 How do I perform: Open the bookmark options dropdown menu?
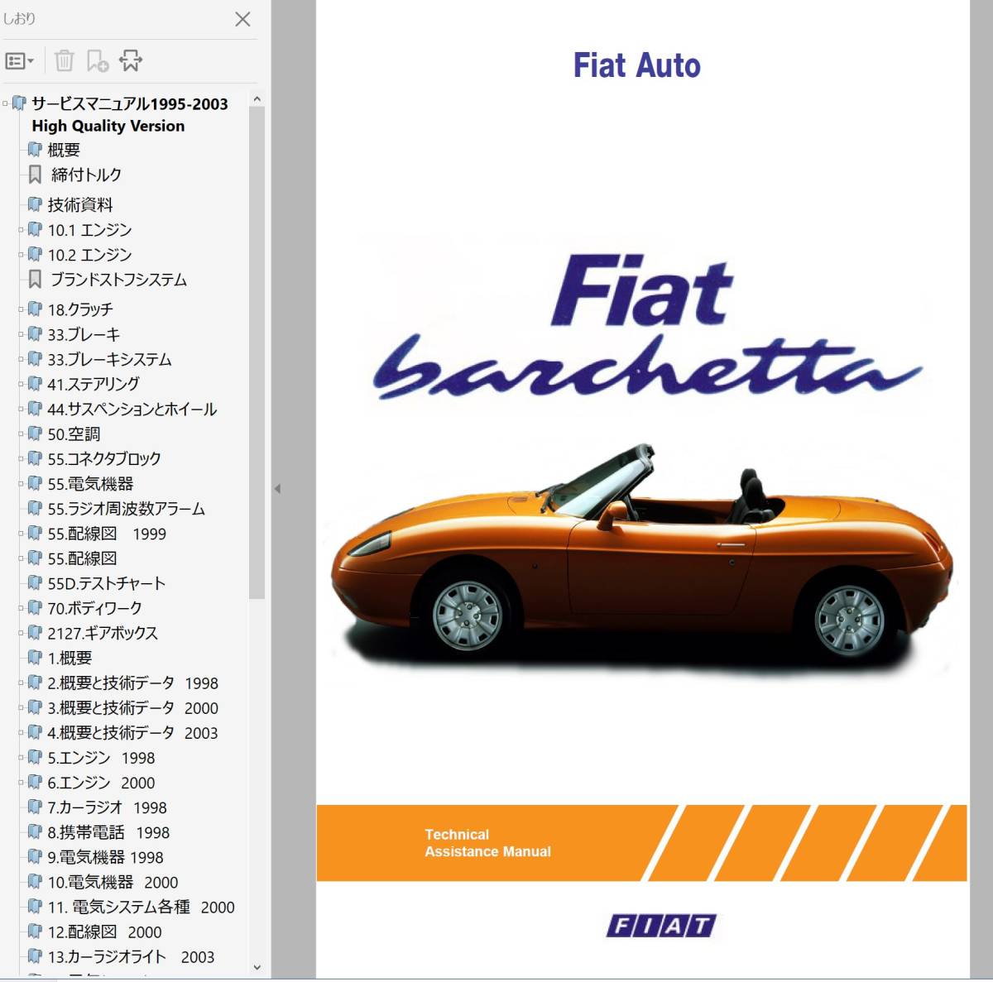pos(20,60)
